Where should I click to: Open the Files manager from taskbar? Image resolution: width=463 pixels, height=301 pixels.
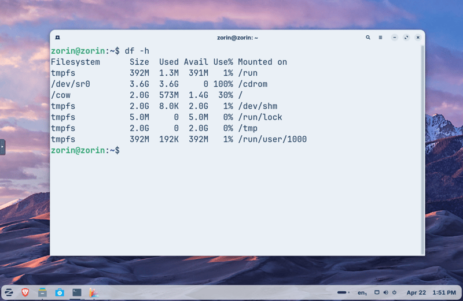[42, 292]
